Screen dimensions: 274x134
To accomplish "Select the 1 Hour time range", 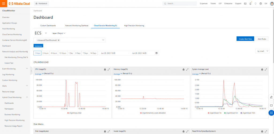I will coord(37,53).
